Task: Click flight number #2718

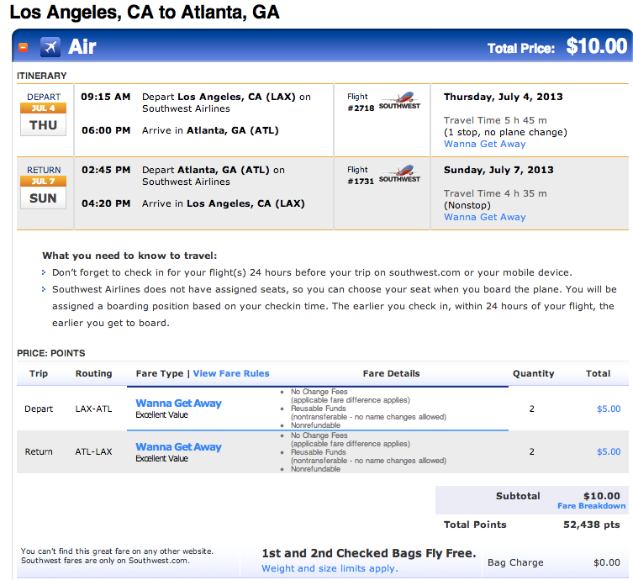Action: 359,108
